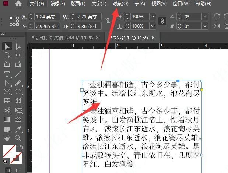Choose the Eyedropper tool
Image resolution: width=228 pixels, height=173 pixels.
coord(18,128)
